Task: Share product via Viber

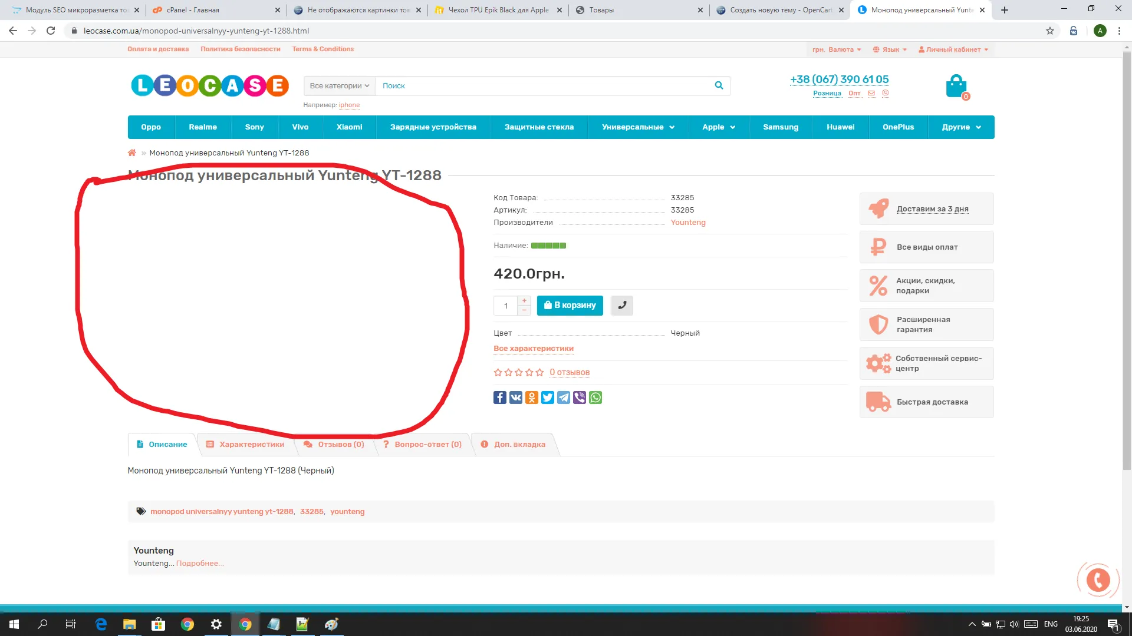Action: point(580,397)
